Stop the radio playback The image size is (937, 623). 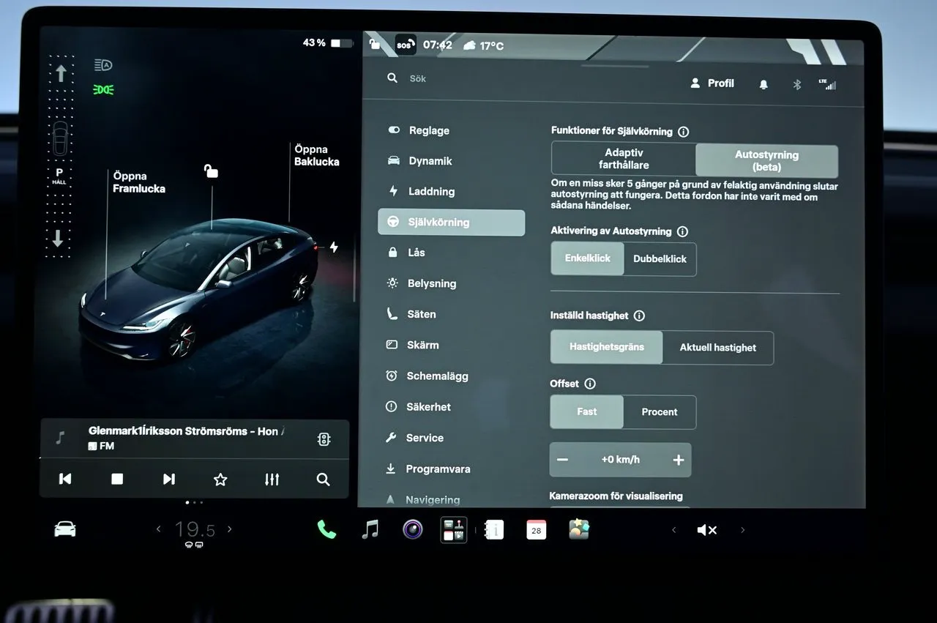tap(117, 479)
